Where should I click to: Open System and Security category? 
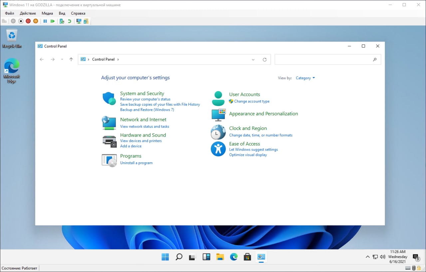pos(142,93)
